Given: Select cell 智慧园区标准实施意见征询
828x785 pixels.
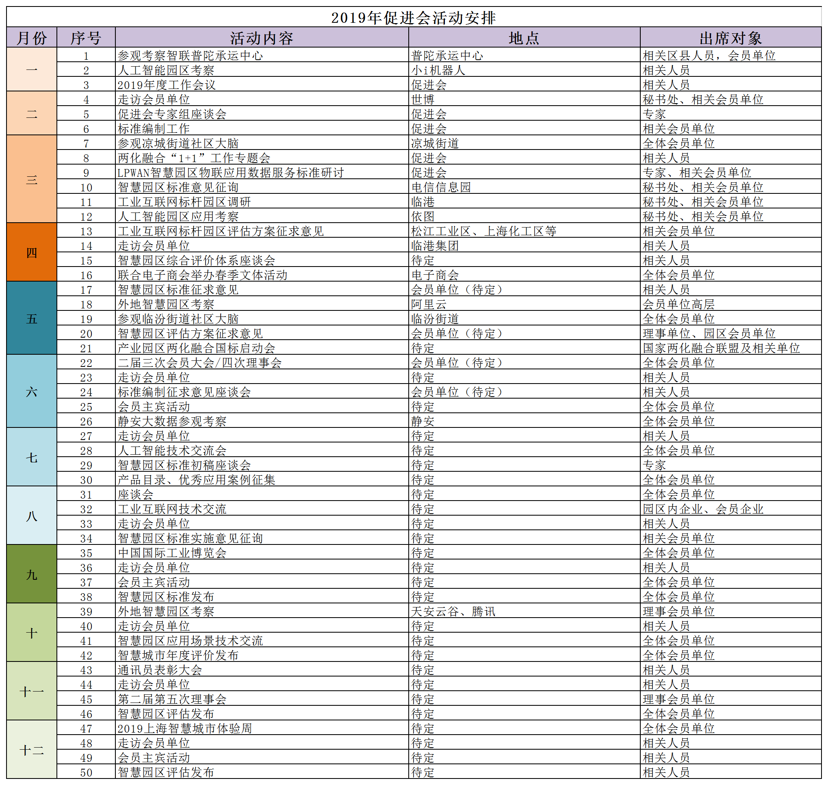Looking at the screenshot, I should [x=262, y=538].
